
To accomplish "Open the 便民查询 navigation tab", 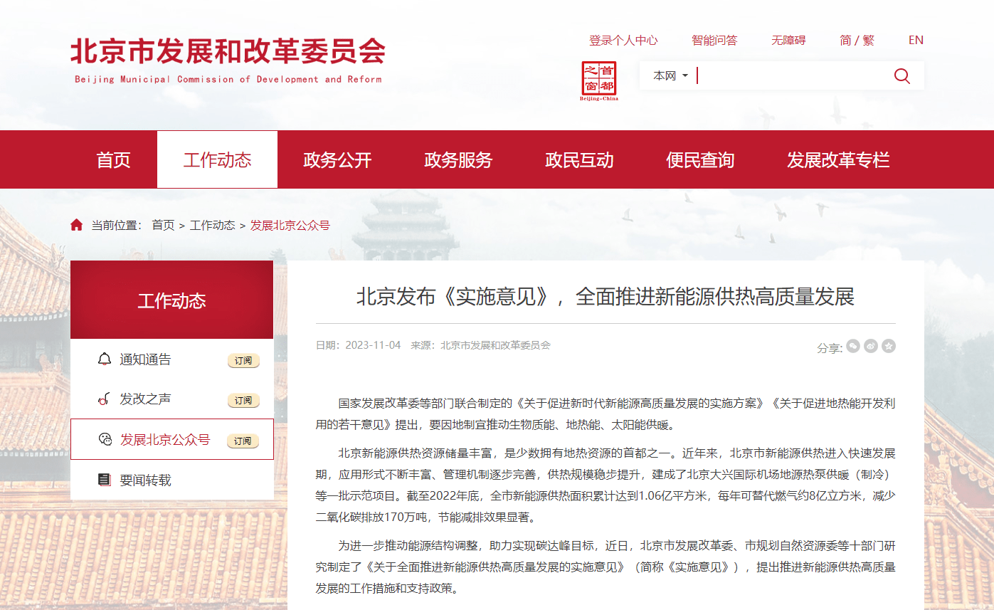I will [700, 159].
